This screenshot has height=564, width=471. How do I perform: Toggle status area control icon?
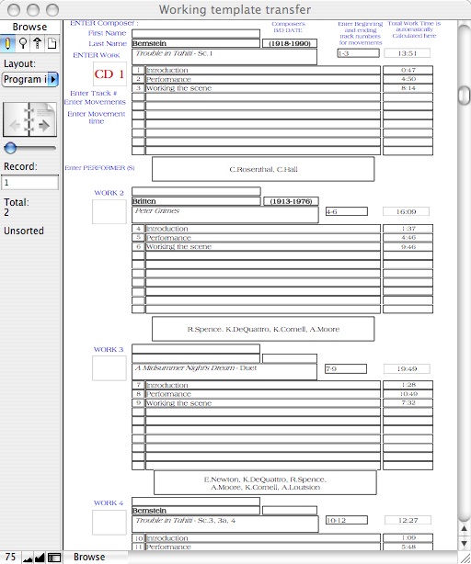[54, 558]
